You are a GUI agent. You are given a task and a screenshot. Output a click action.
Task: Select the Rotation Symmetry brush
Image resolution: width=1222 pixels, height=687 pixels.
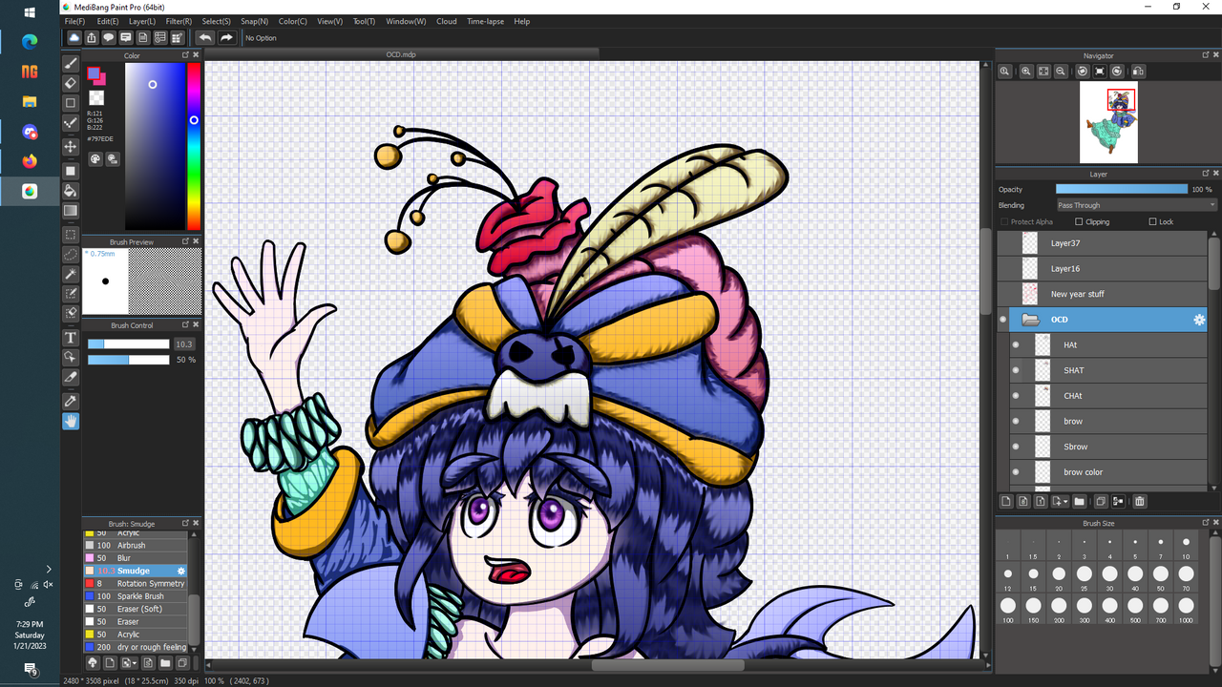coord(135,583)
